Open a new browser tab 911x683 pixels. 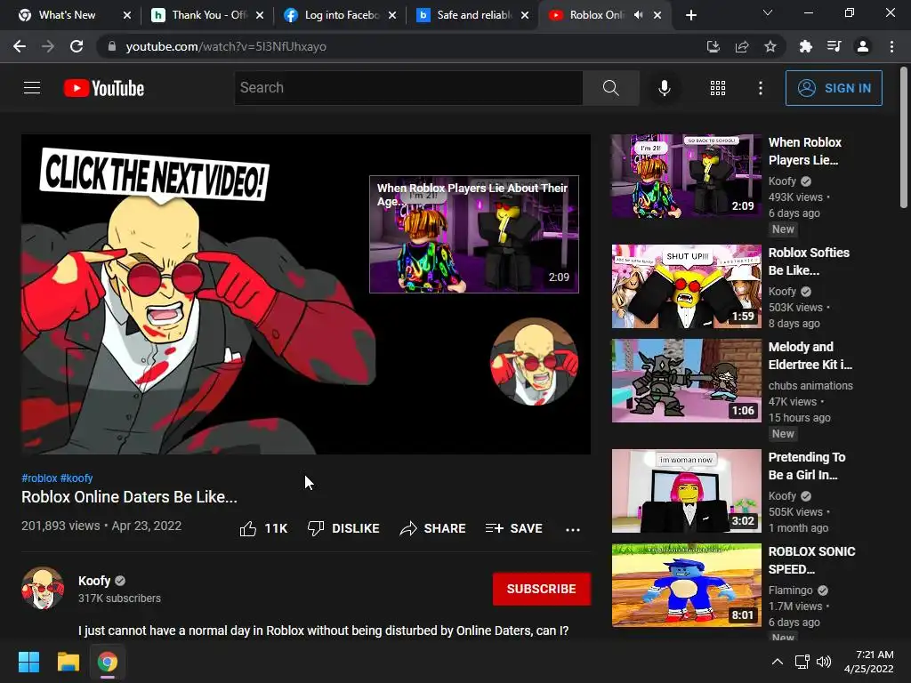tap(690, 15)
